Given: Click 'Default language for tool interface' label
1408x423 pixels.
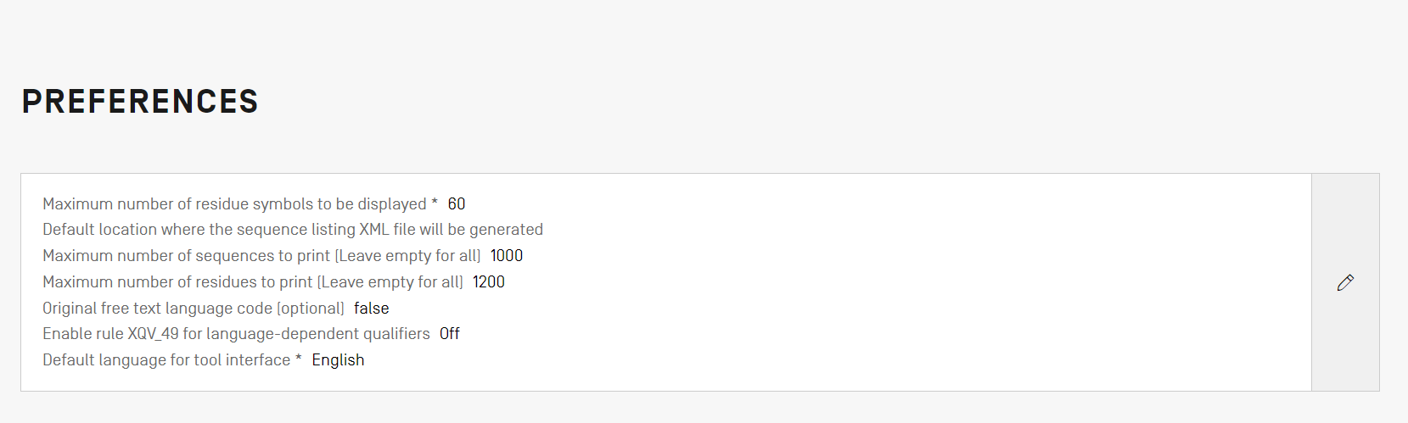Looking at the screenshot, I should coord(166,360).
